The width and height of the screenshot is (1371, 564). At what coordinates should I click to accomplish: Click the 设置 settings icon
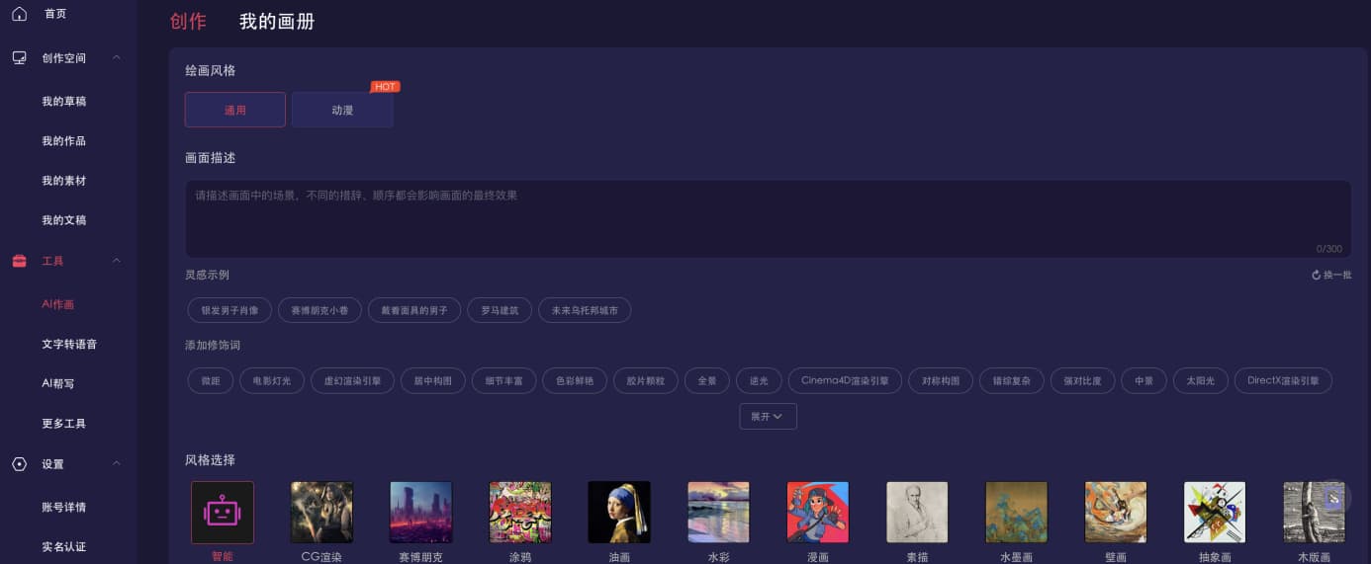(19, 464)
